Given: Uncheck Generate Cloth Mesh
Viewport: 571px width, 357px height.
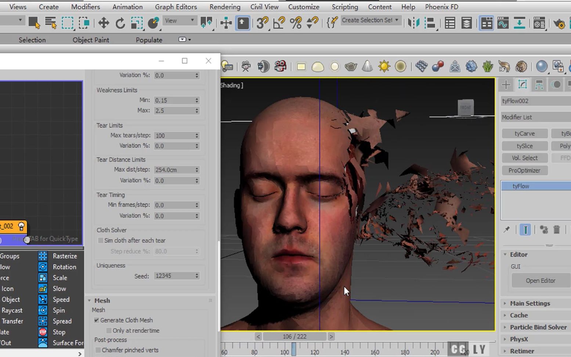Looking at the screenshot, I should 96,320.
